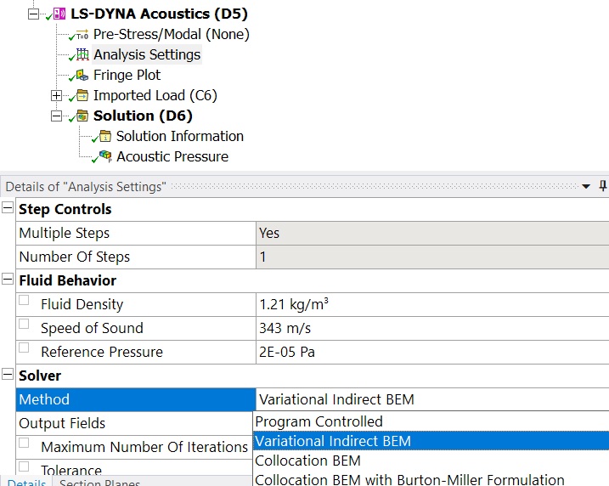Screen dimensions: 609x486
Task: Collapse the Step Controls section
Action: click(x=8, y=208)
